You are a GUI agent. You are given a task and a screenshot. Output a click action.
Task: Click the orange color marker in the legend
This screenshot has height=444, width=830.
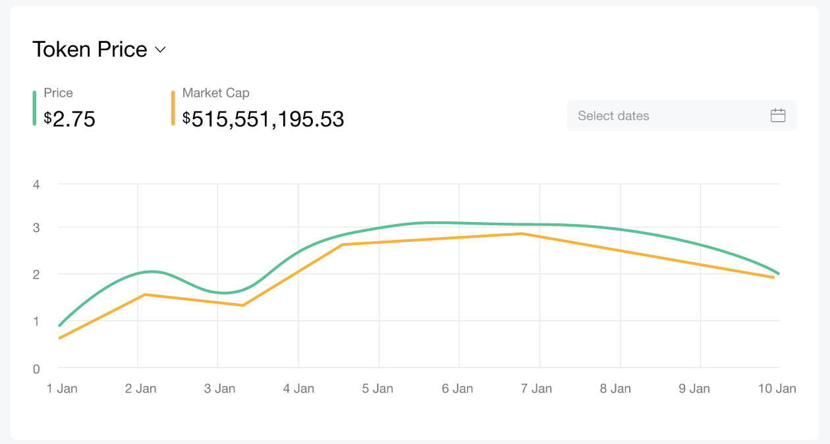(x=173, y=107)
